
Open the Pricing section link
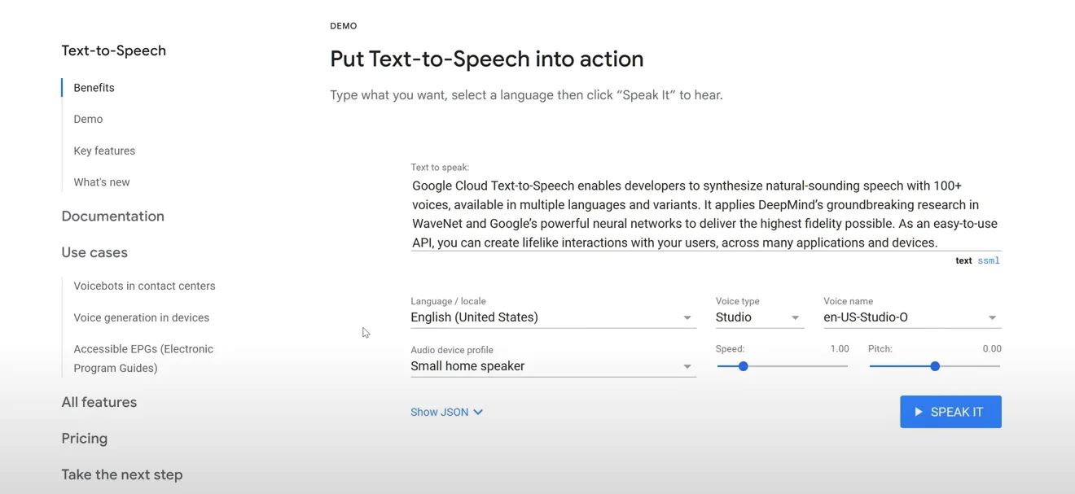(85, 438)
